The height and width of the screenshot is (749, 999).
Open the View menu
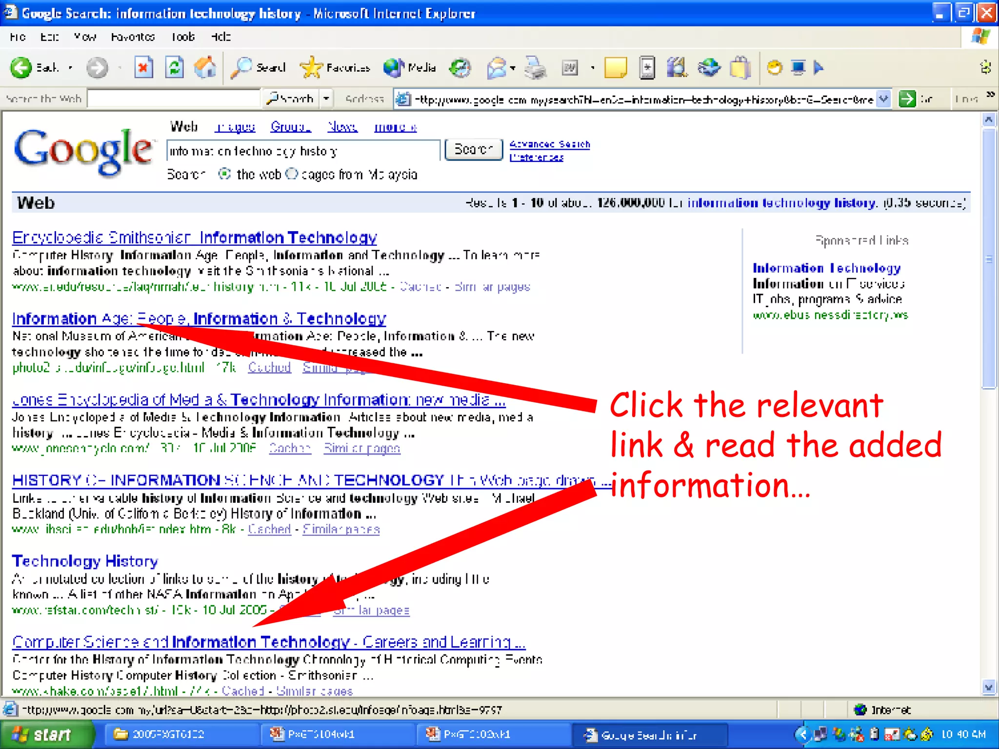[85, 37]
